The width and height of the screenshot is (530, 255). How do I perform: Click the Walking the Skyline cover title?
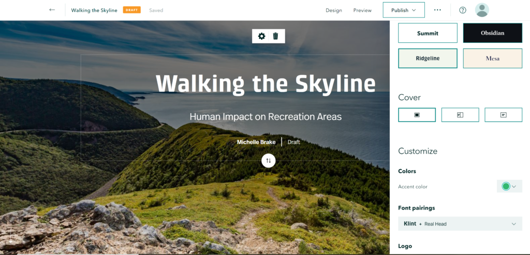(266, 84)
